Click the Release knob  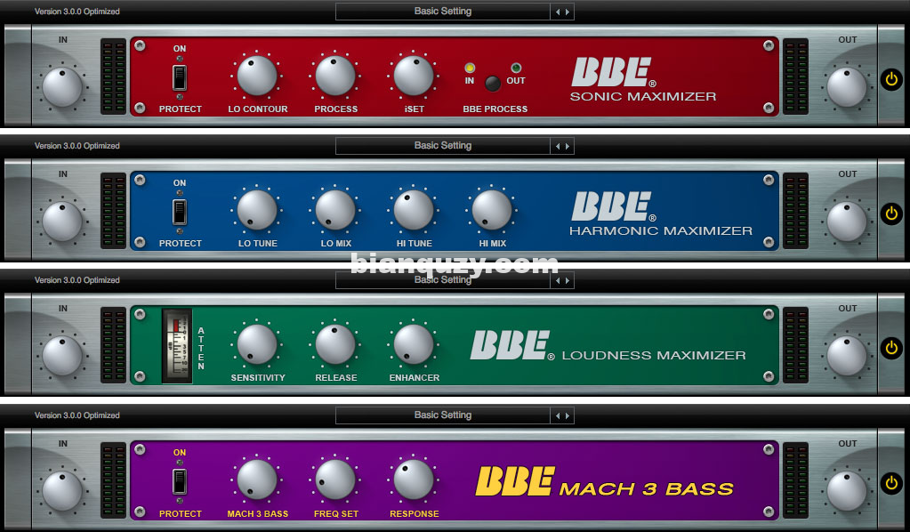[335, 344]
